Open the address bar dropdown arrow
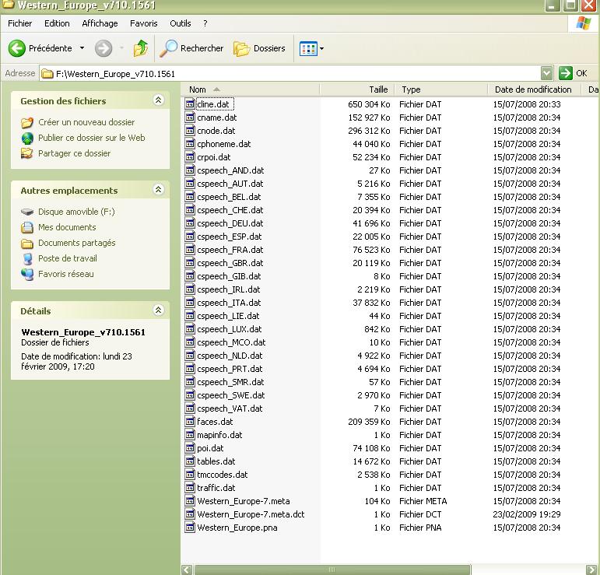Screen dimensions: 600x575 [546, 73]
